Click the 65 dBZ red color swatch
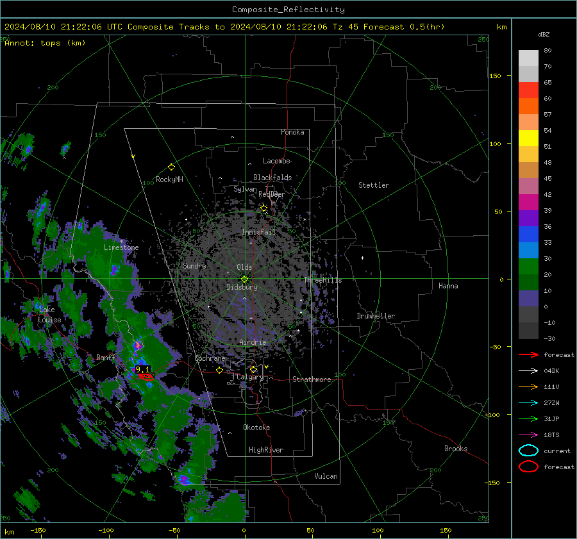 [528, 90]
